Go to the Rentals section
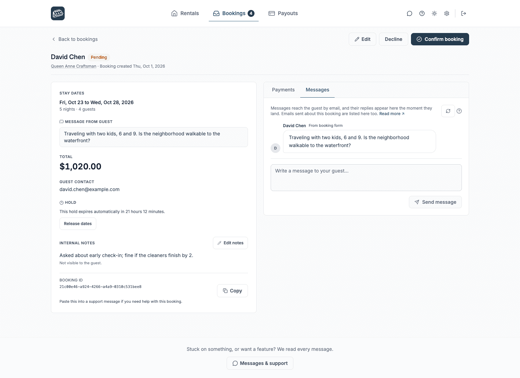520x378 pixels. pyautogui.click(x=185, y=13)
